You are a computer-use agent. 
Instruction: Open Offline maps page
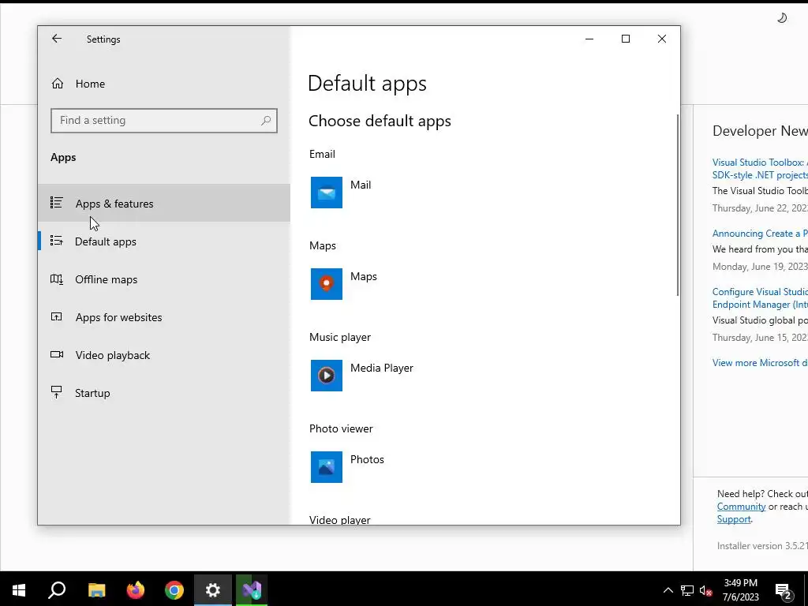point(164,279)
